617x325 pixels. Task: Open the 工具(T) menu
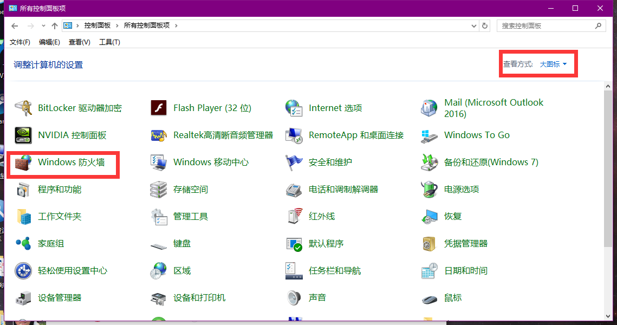coord(109,42)
